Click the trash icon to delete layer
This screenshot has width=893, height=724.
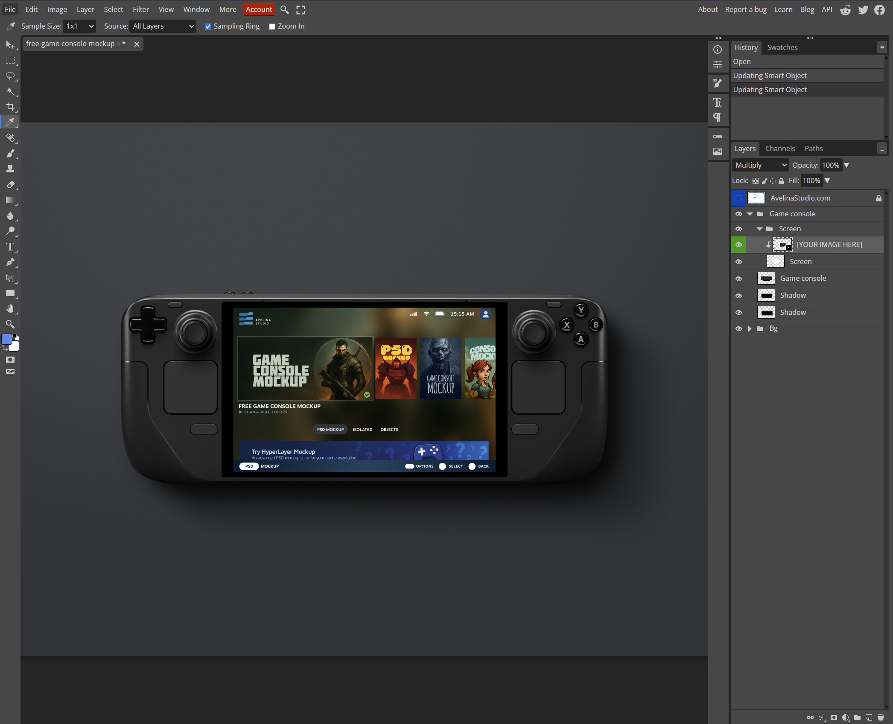[881, 717]
